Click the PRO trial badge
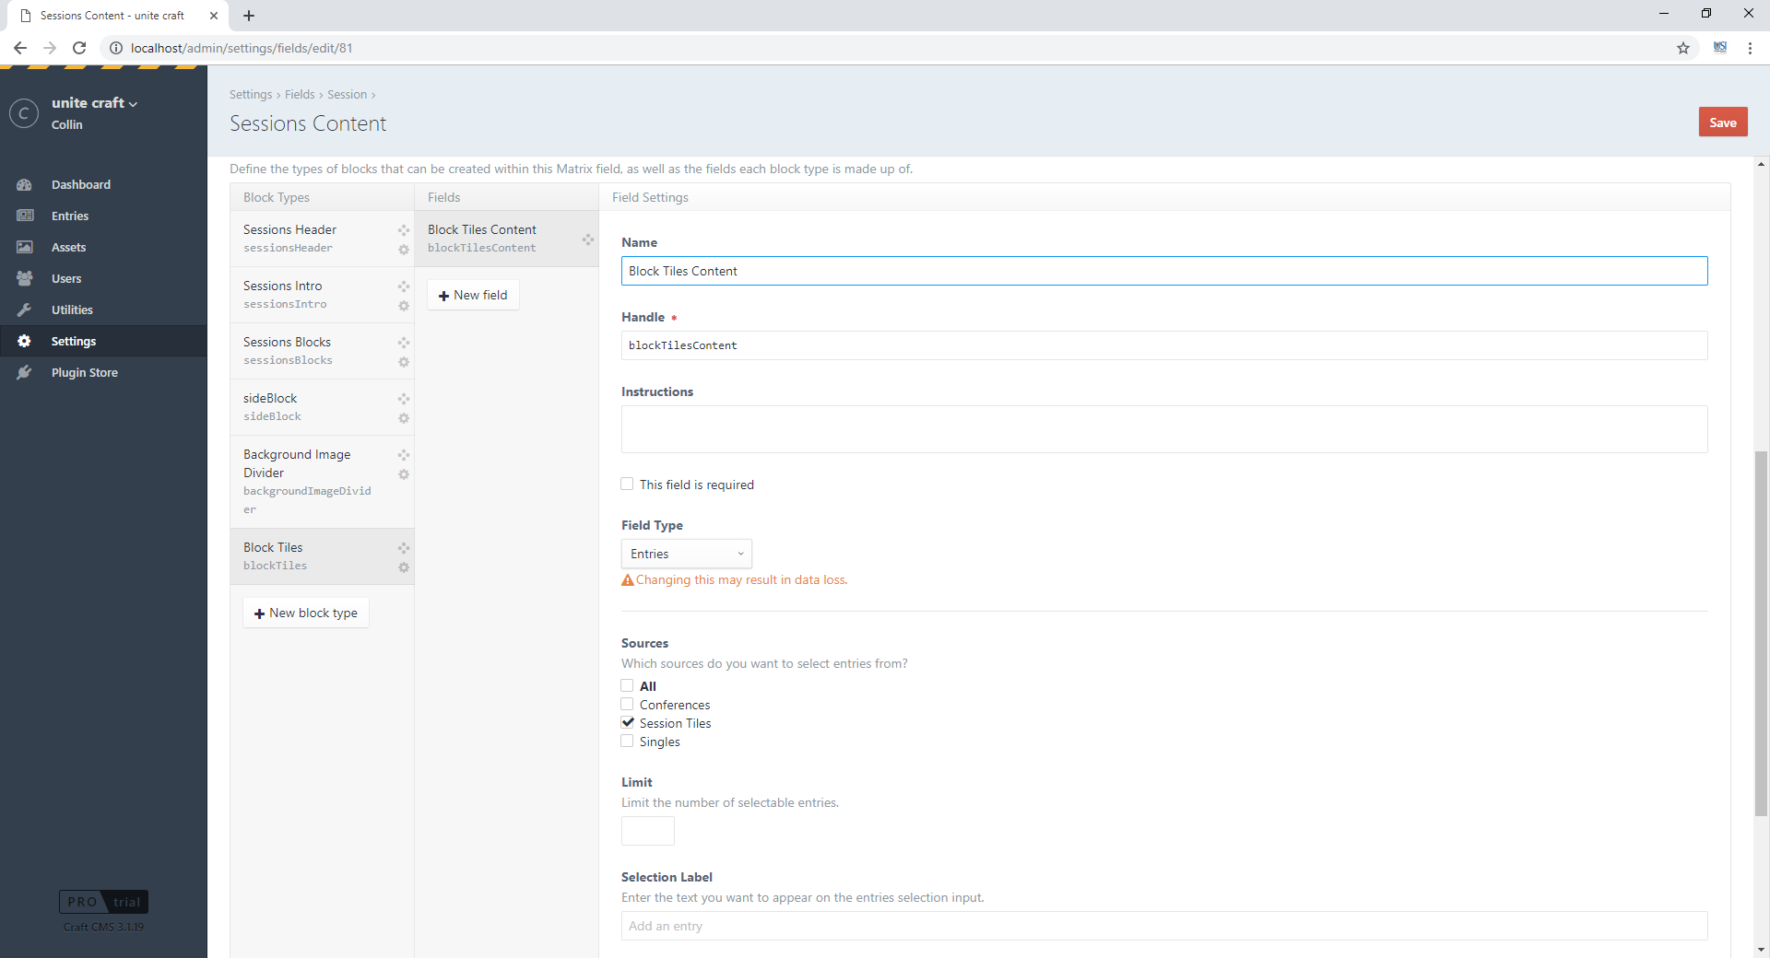 (103, 902)
